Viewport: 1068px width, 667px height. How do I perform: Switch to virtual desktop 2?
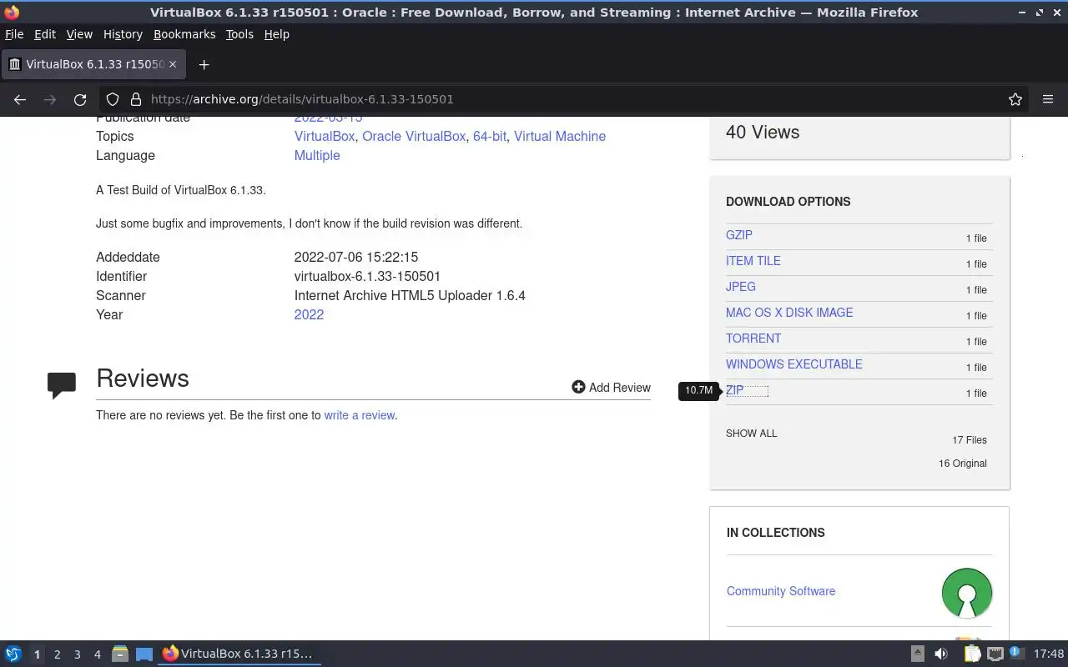[x=57, y=654]
